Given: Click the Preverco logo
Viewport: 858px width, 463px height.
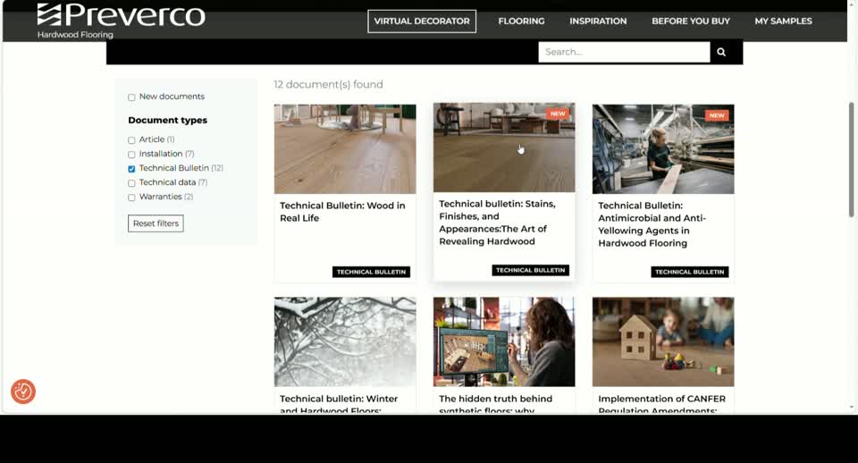Looking at the screenshot, I should (x=121, y=21).
